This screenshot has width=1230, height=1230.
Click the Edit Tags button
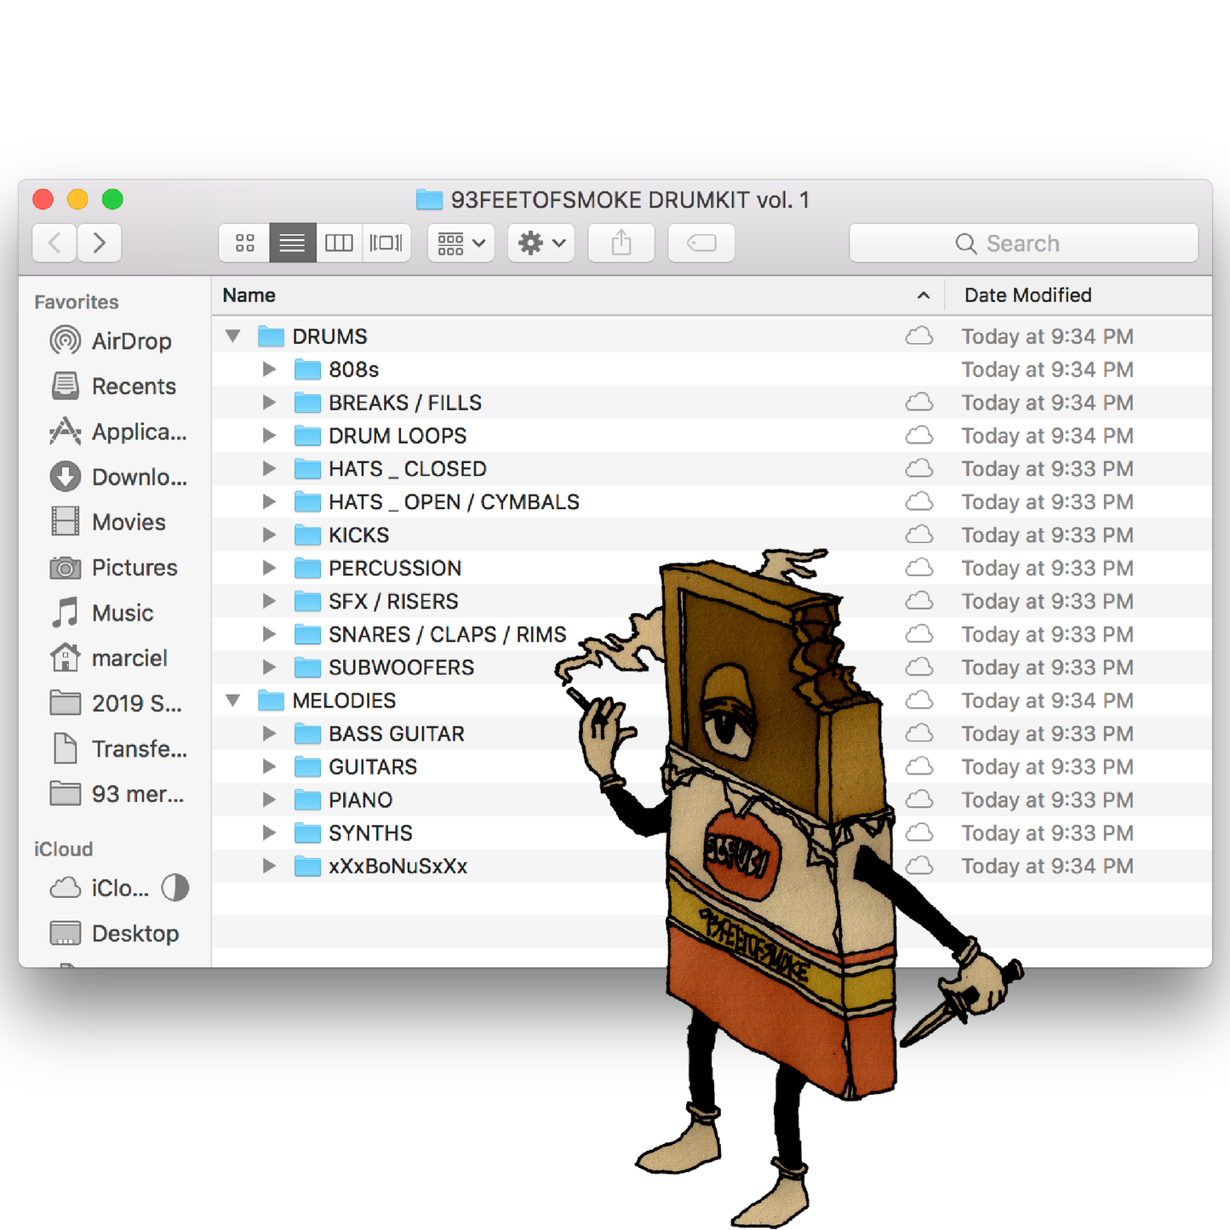701,243
